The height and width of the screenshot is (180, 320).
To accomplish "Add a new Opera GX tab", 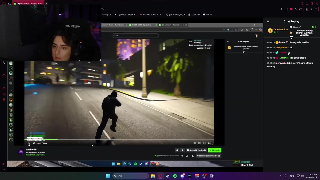I will pyautogui.click(x=46, y=4).
